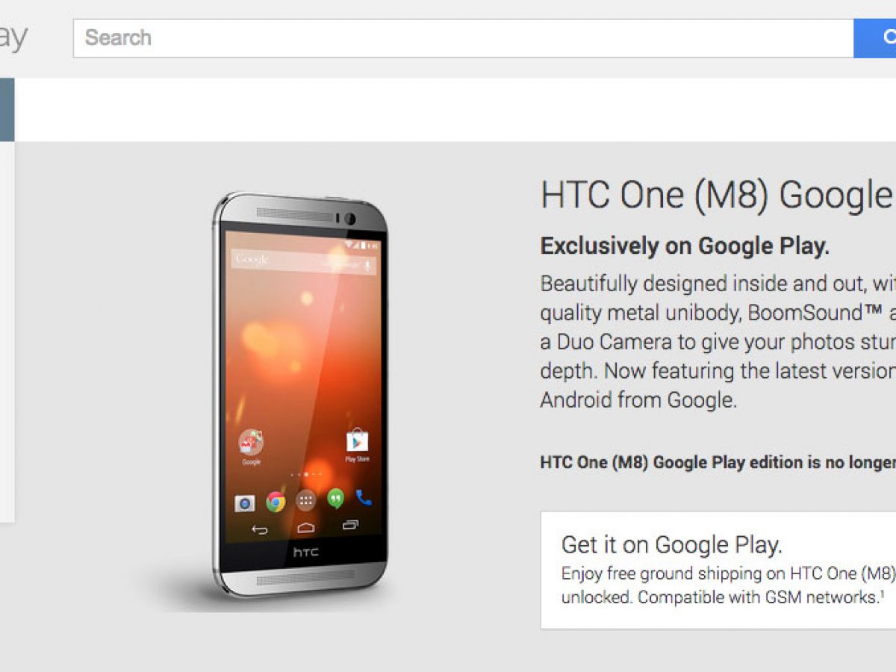Tap the microphone icon in phone search bar

click(367, 265)
